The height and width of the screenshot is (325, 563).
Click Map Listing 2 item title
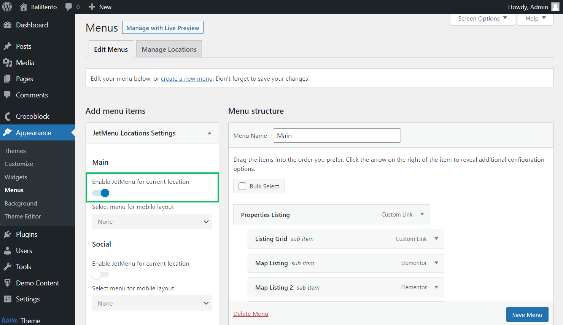coord(274,287)
